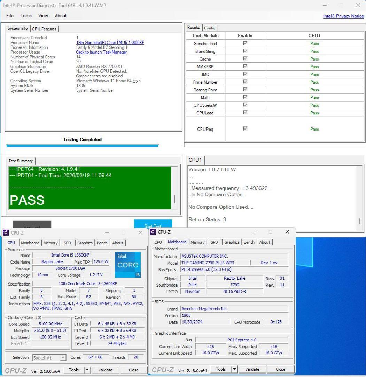Open Memory tab in left CPU-Z window

50,243
